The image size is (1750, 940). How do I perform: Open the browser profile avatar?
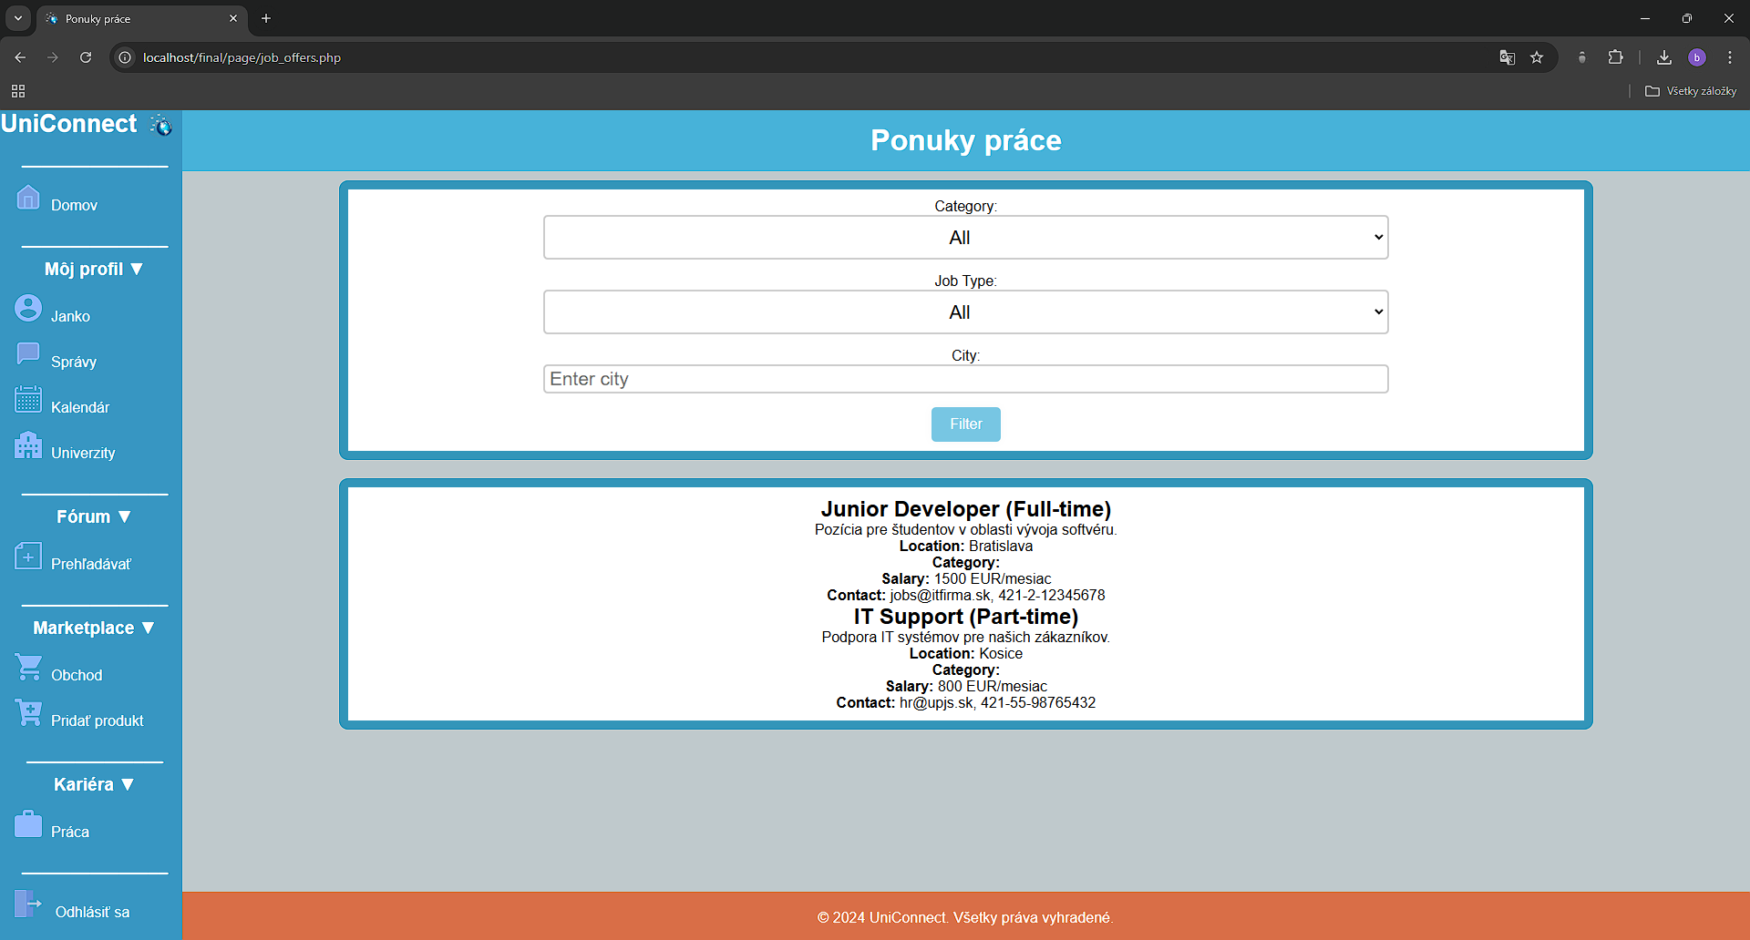pos(1697,57)
